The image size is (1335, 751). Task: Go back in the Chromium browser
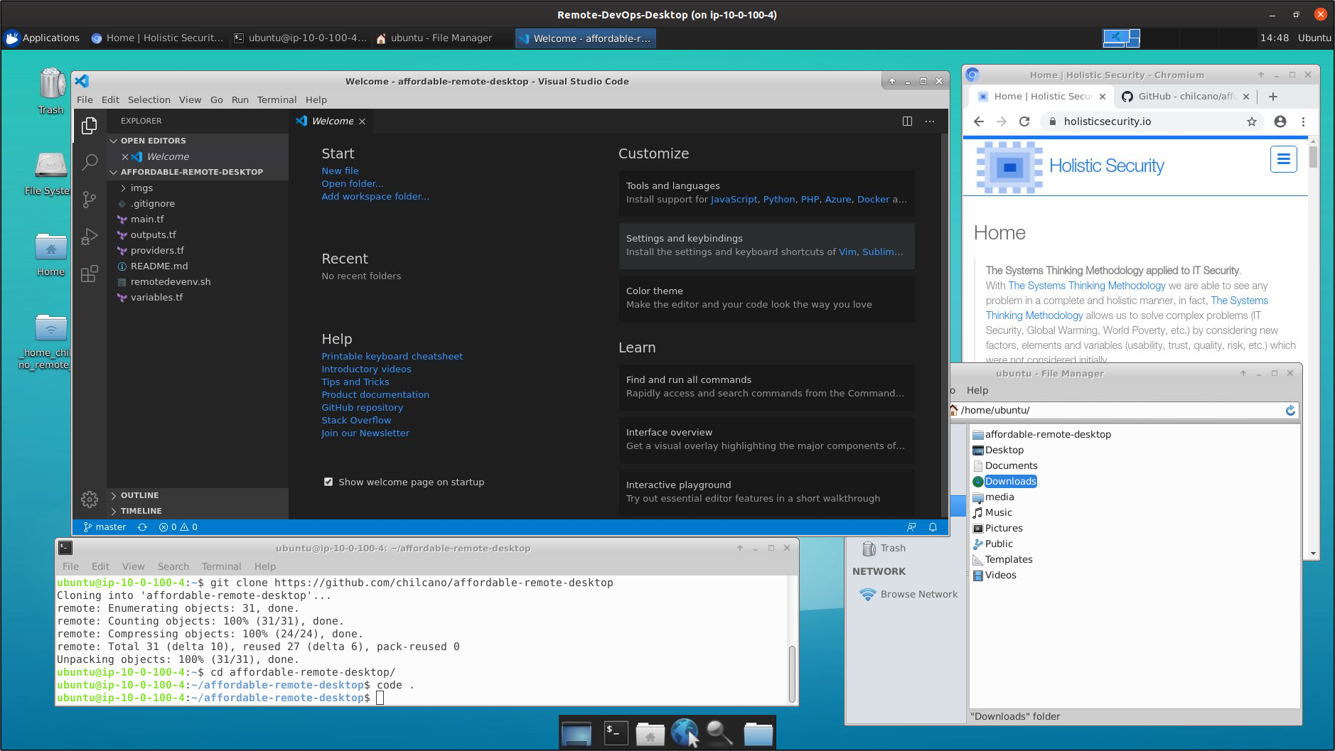pos(979,121)
